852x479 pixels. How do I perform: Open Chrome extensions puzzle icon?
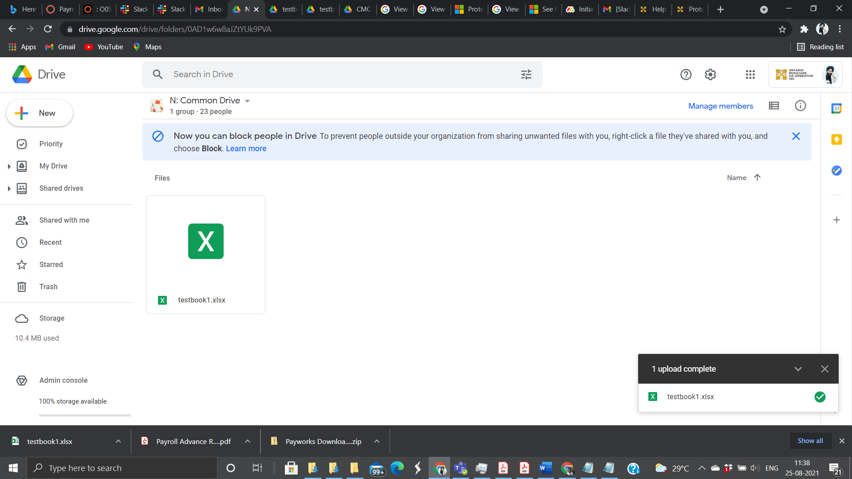(804, 29)
